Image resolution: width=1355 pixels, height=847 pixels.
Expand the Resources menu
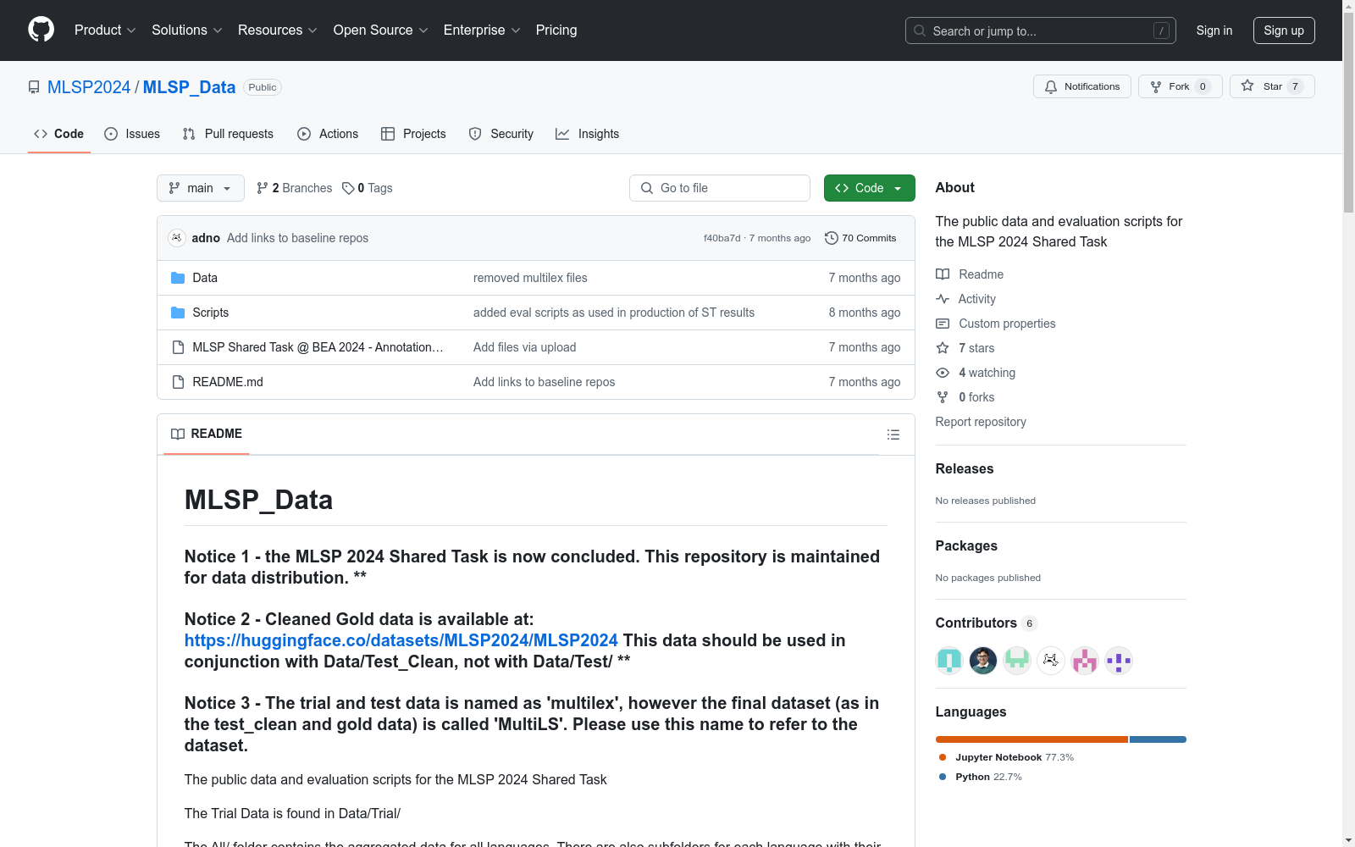point(277,30)
